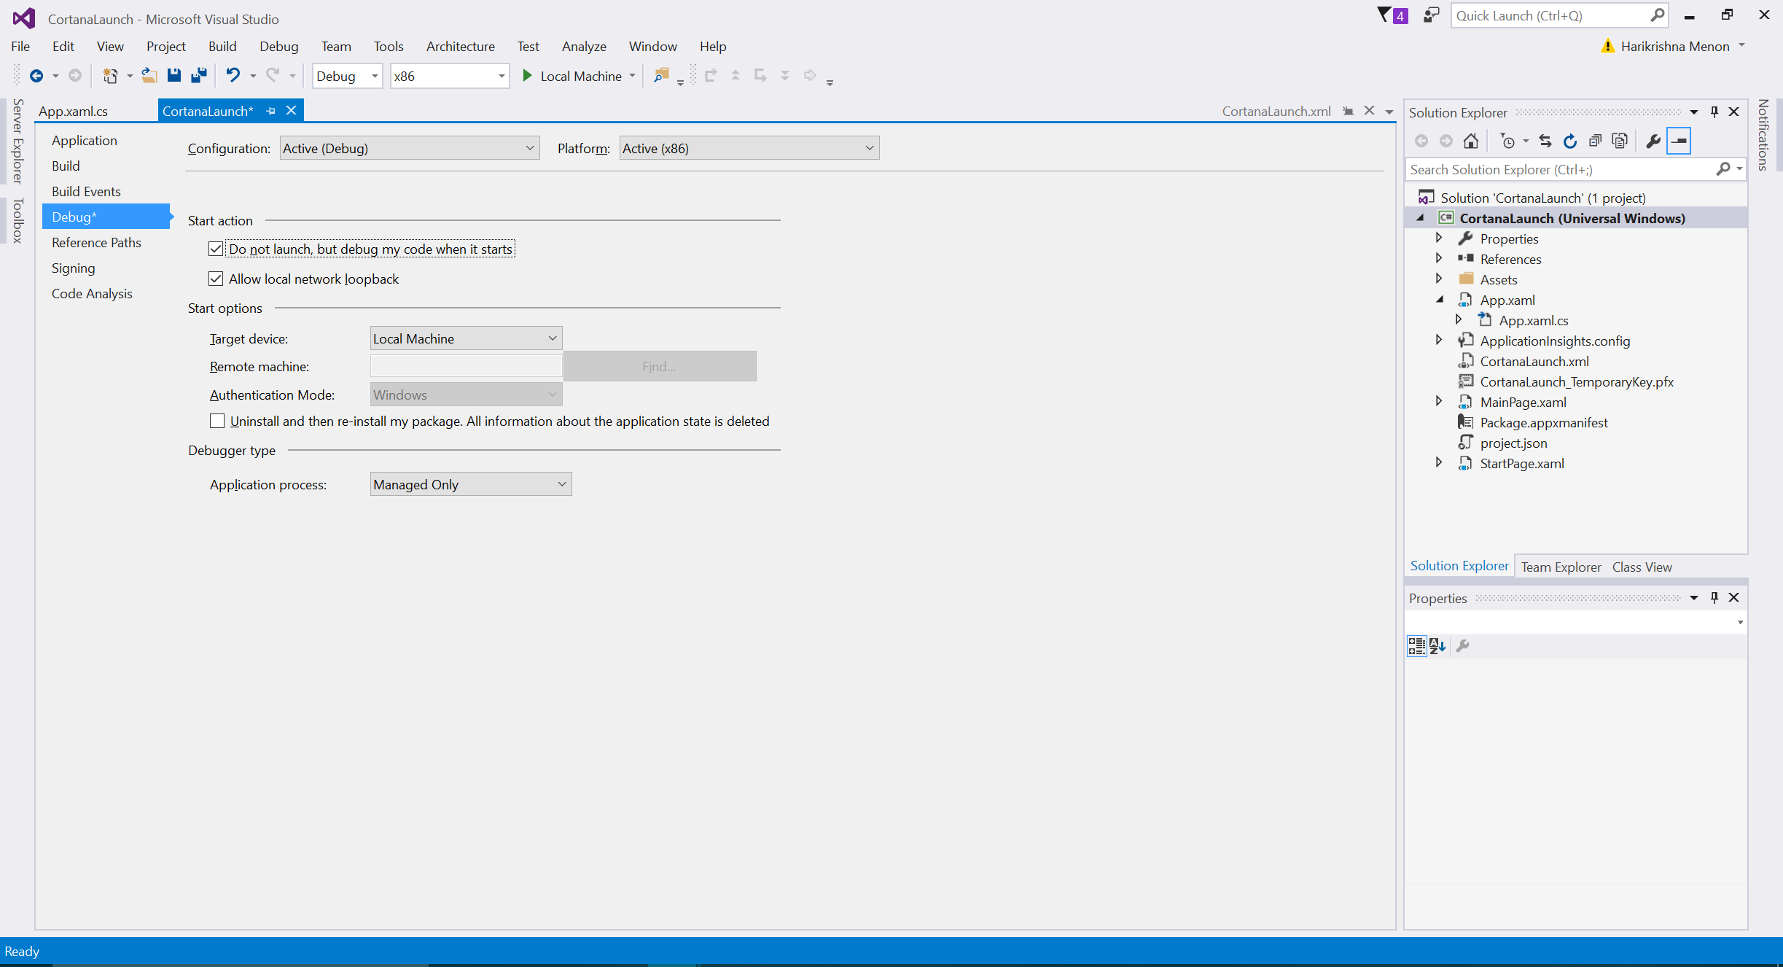Image resolution: width=1783 pixels, height=967 pixels.
Task: Click the Navigate Backward toolbar icon
Action: pyautogui.click(x=36, y=76)
